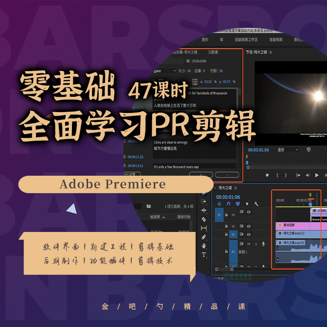Click the timeline horizontal zoom scroll handle
The image size is (327, 327).
[232, 269]
